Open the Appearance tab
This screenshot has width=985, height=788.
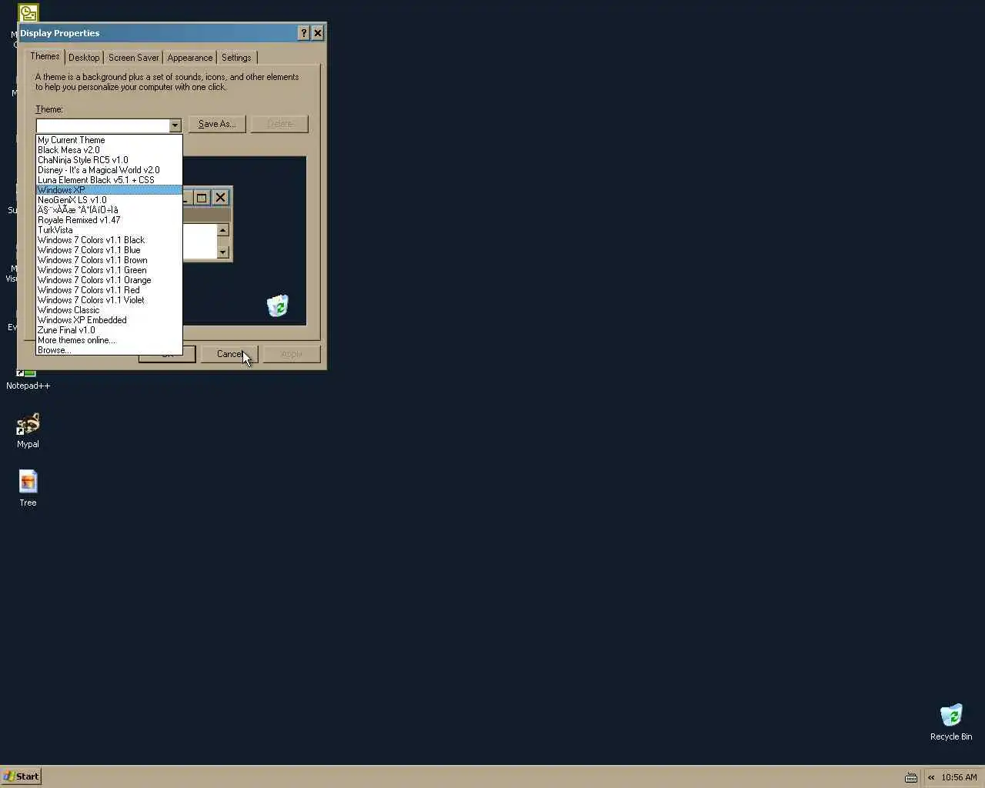pos(190,58)
